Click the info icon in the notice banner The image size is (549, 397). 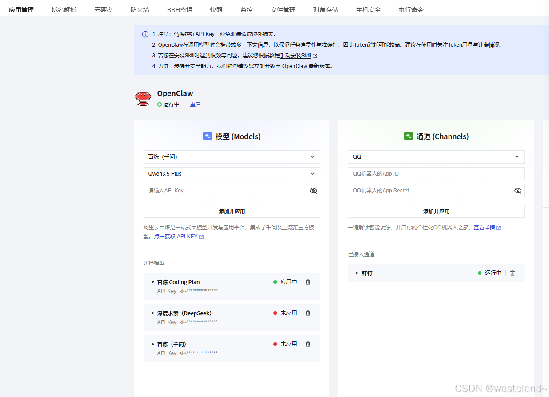[145, 34]
